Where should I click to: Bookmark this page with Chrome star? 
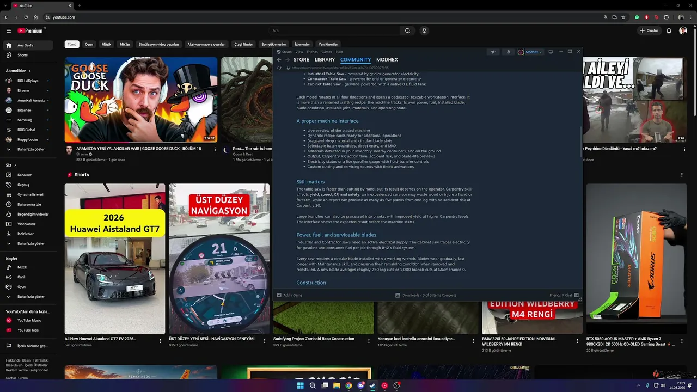(623, 17)
